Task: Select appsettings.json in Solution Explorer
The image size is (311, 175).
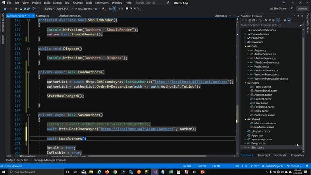Action: (x=261, y=140)
